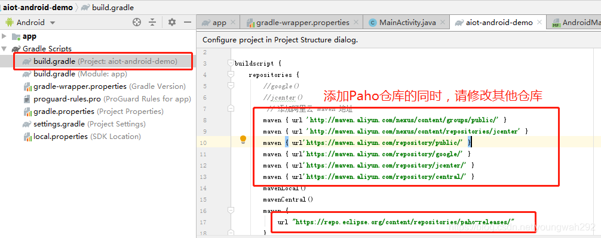The image size is (601, 238).
Task: Click the aliyun nexus groups/public URL line
Action: [385, 120]
